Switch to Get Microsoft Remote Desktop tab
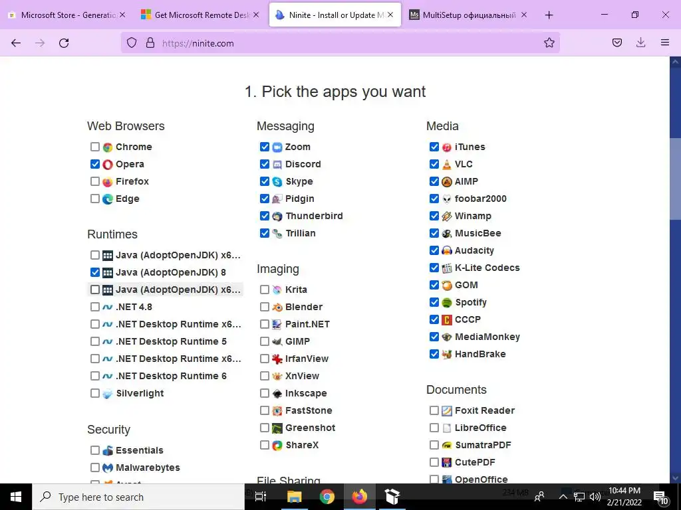Viewport: 681px width, 510px height. 200,15
